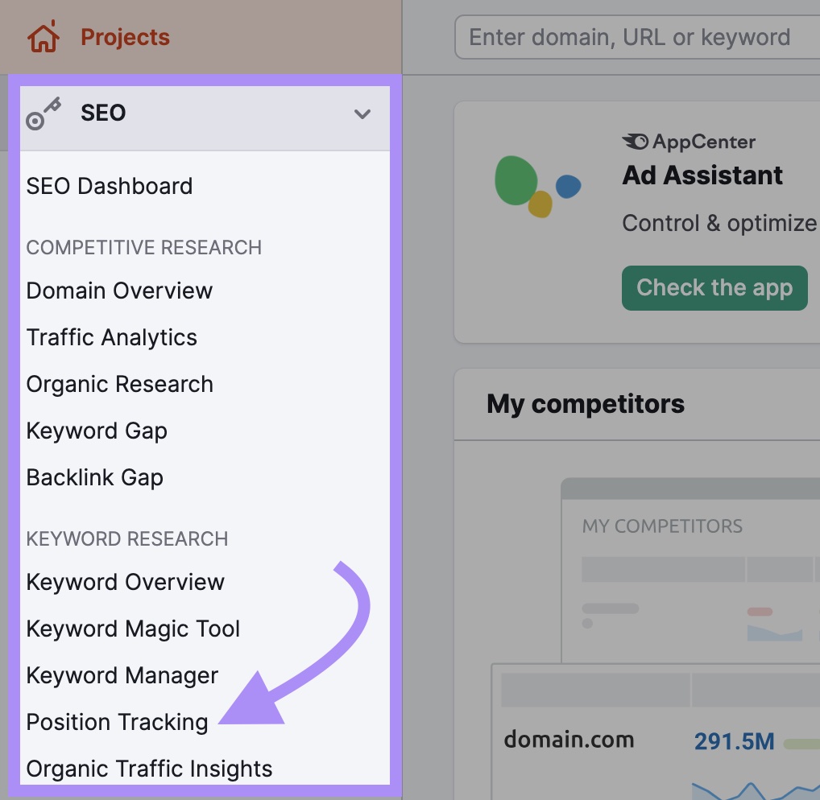Image resolution: width=820 pixels, height=800 pixels.
Task: Select Backlink Gap
Action: point(94,477)
